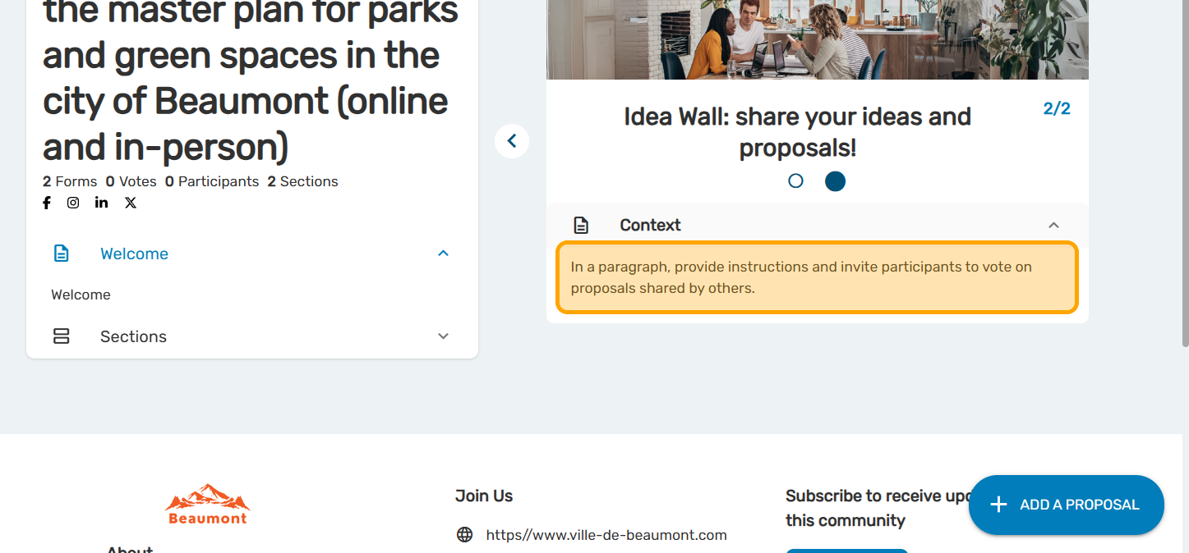The width and height of the screenshot is (1189, 553).
Task: Open the Instagram social icon
Action: tap(73, 203)
